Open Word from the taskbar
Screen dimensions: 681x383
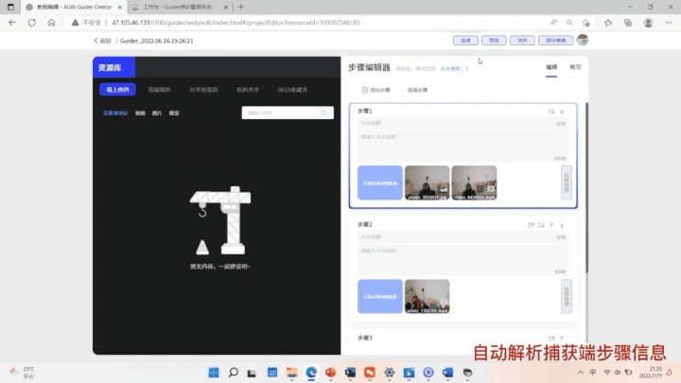447,373
